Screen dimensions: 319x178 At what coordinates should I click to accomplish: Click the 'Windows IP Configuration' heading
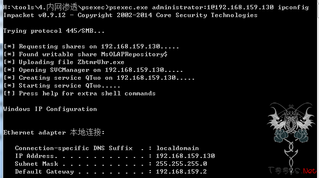tap(50, 109)
